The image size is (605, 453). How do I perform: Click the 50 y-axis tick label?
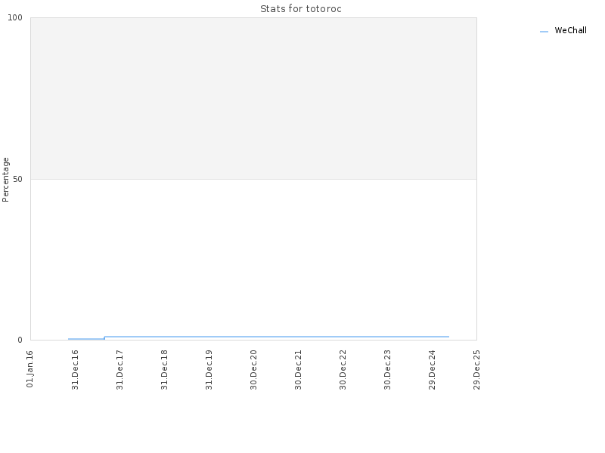(x=17, y=180)
